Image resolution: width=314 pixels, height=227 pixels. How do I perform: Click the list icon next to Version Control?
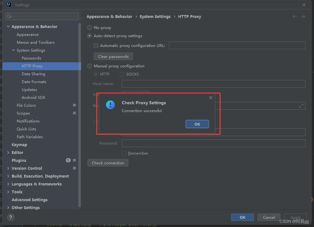[x=74, y=168]
